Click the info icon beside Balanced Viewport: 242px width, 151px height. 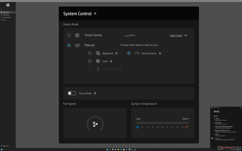(116, 53)
